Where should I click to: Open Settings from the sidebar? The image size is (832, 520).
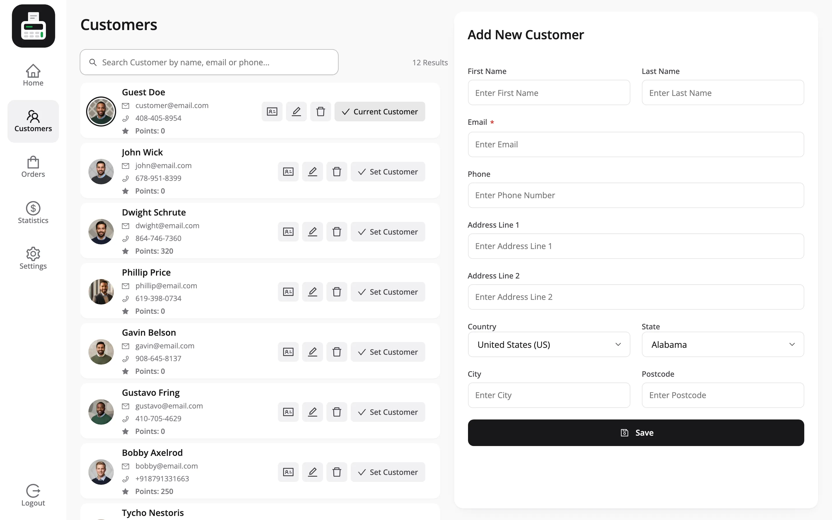point(33,259)
